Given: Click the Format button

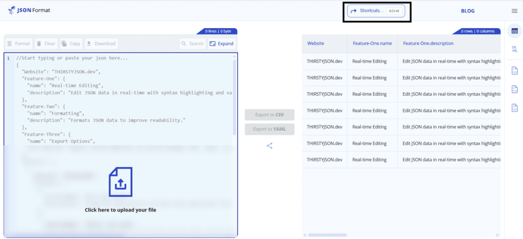Looking at the screenshot, I should click(19, 44).
